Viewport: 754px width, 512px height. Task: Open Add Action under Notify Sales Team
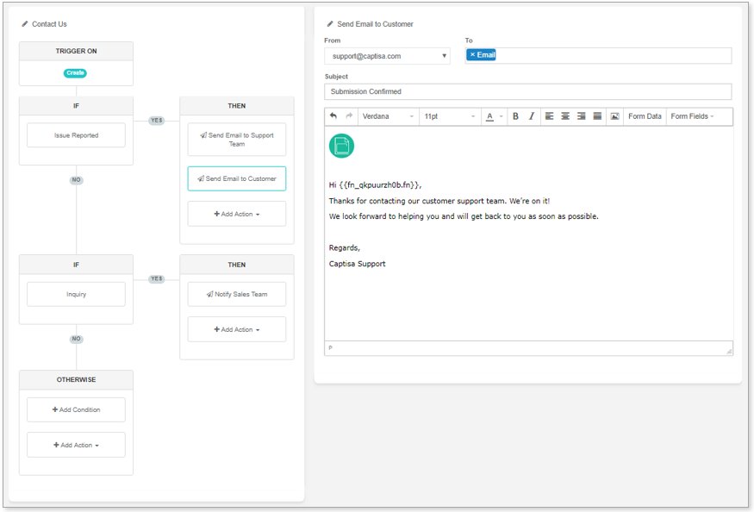(x=237, y=329)
